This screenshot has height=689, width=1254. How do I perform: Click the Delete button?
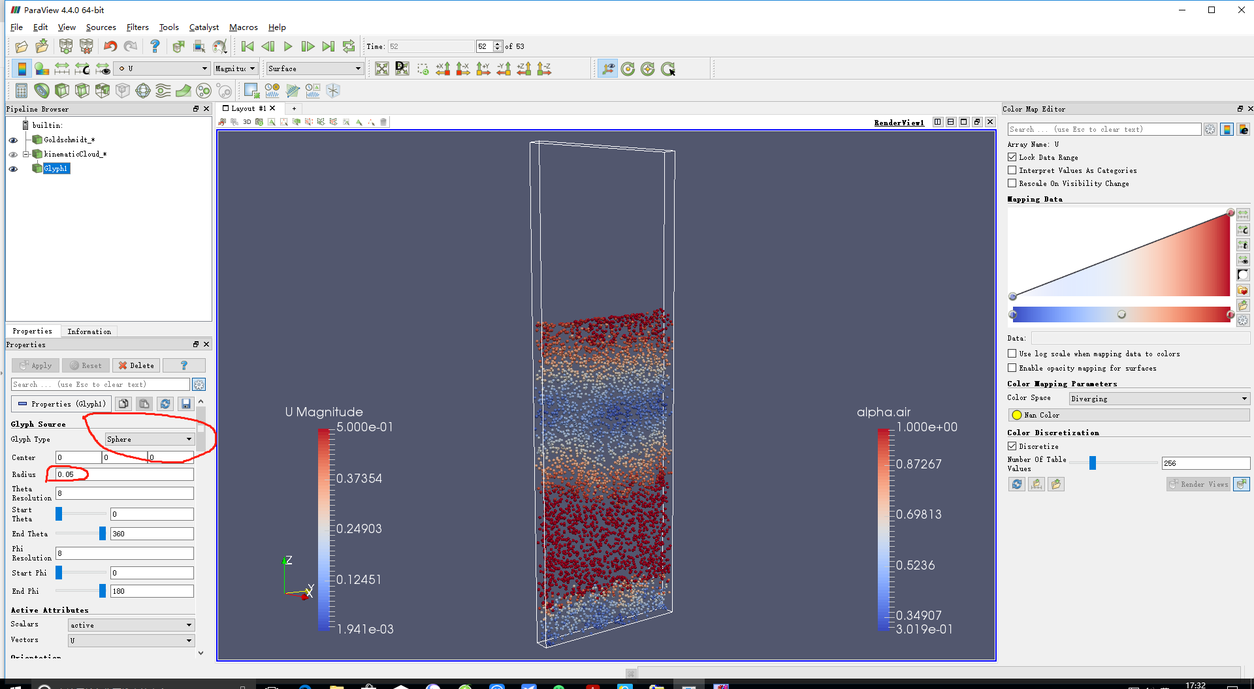136,365
